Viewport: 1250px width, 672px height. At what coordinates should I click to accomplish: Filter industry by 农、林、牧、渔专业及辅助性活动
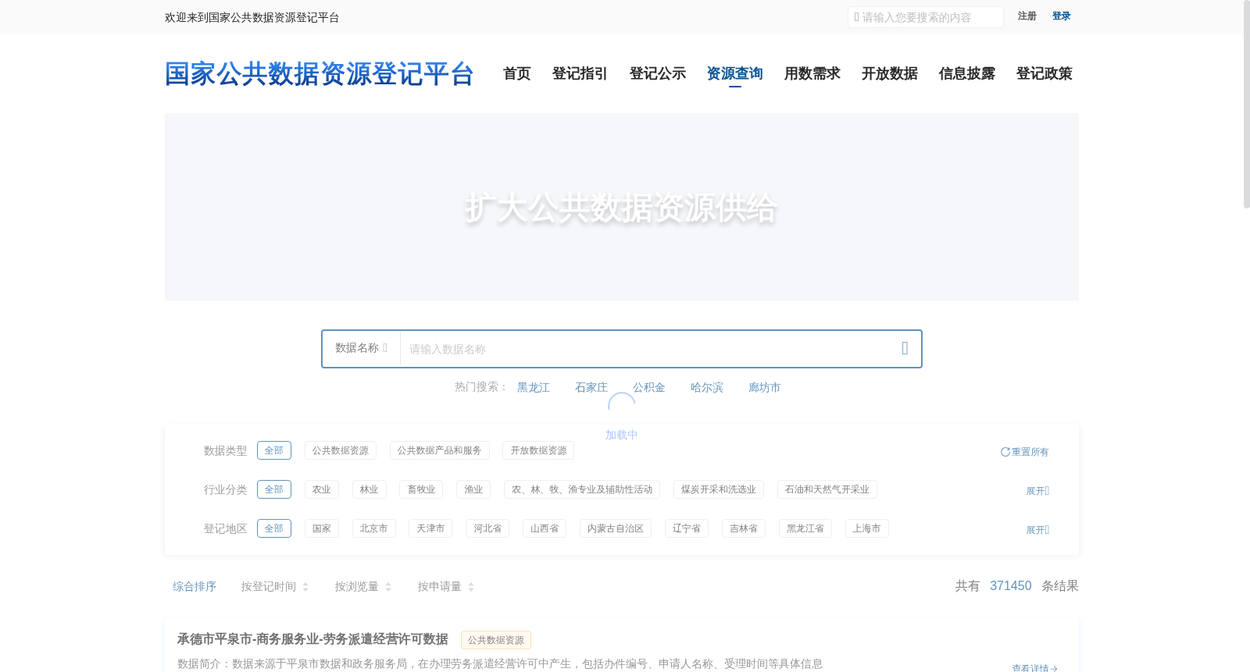582,489
